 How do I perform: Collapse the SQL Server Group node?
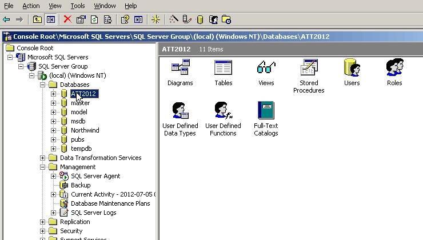coord(21,66)
